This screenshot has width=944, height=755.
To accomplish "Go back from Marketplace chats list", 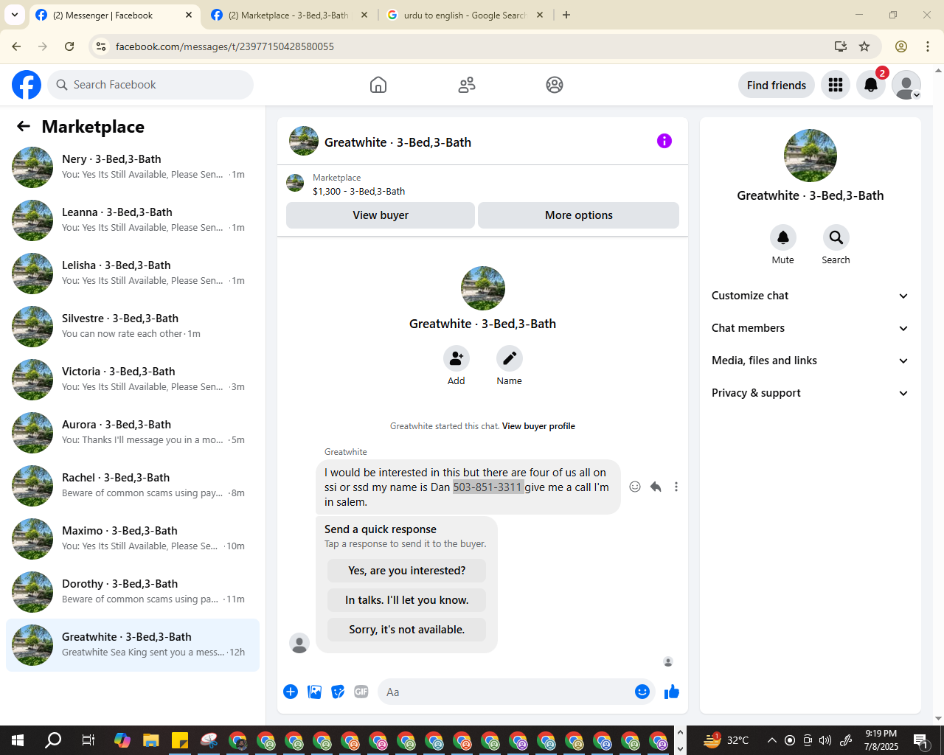I will pyautogui.click(x=24, y=127).
